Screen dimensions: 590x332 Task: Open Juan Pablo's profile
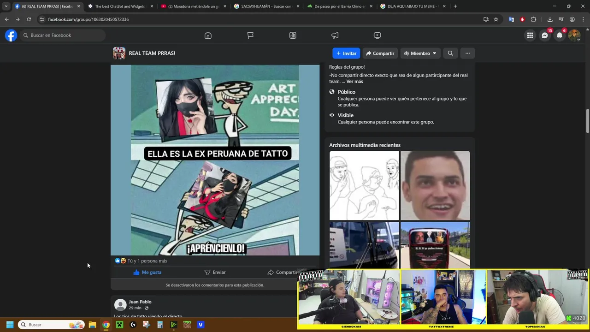click(140, 302)
